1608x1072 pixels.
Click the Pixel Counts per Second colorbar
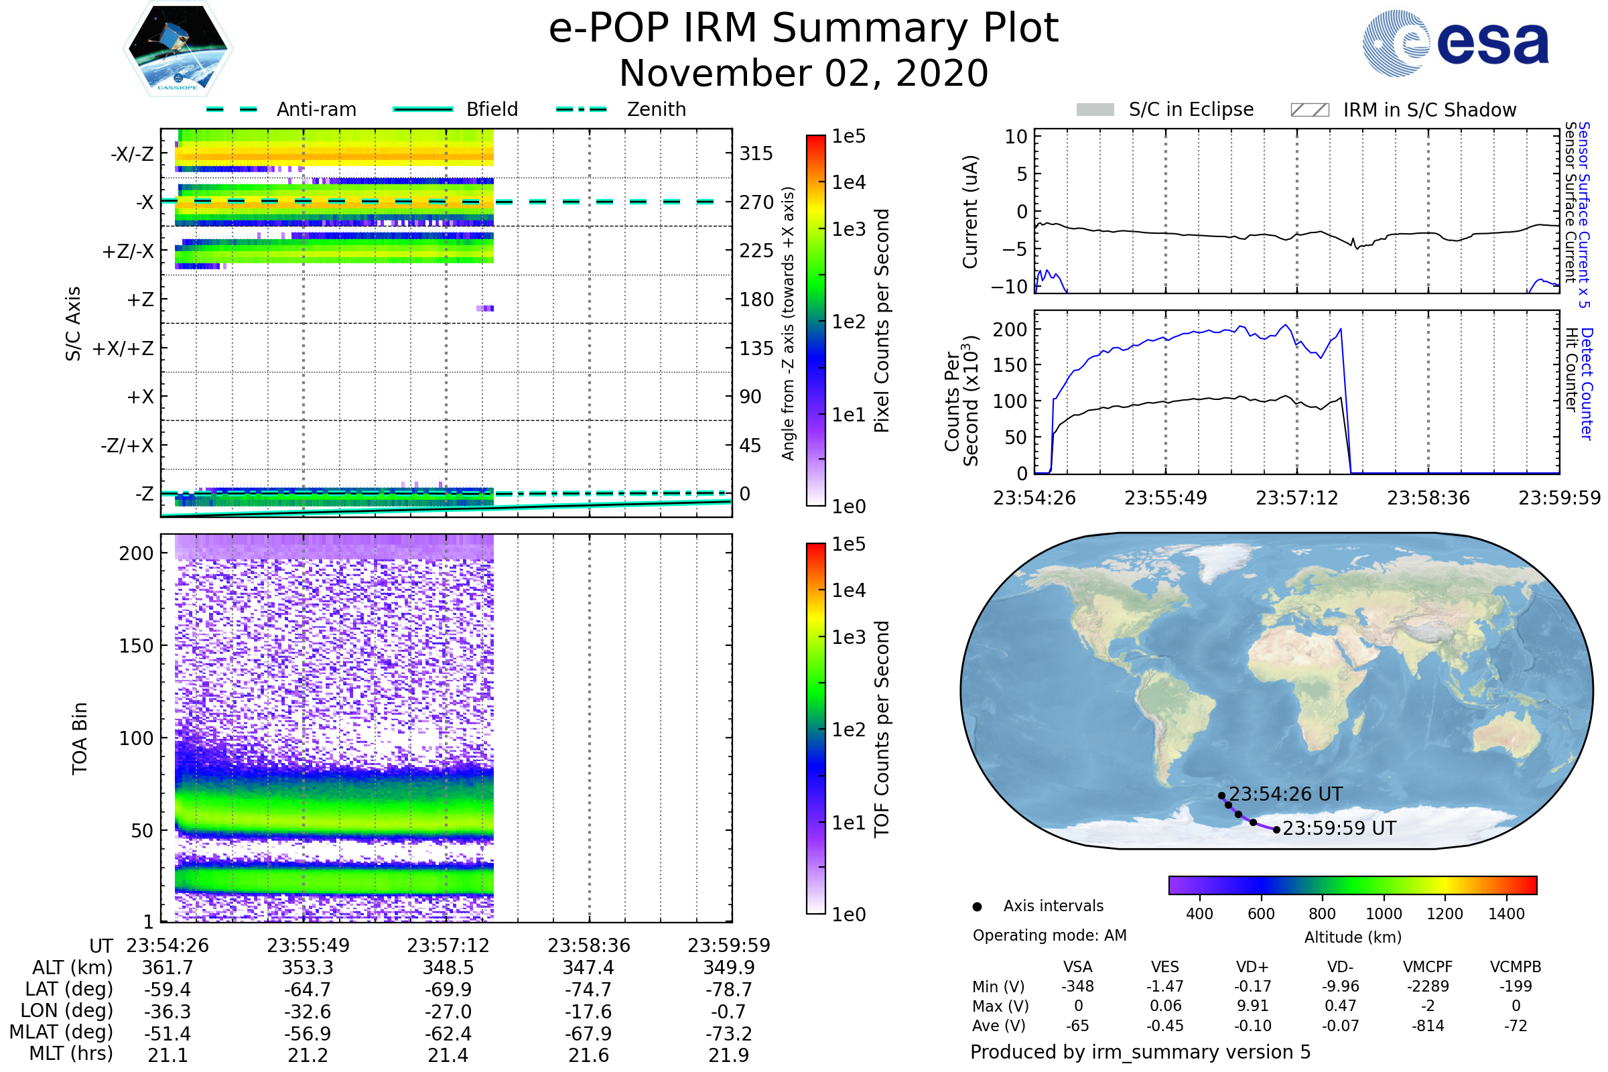point(815,321)
